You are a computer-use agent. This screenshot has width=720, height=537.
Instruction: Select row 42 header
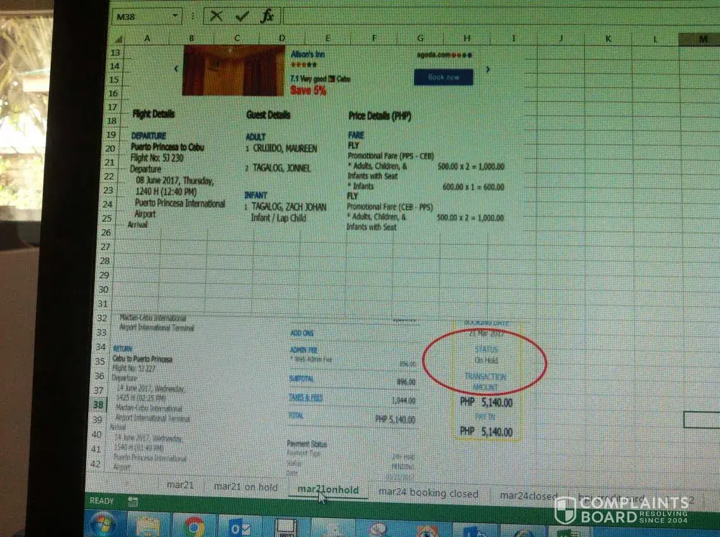(96, 464)
